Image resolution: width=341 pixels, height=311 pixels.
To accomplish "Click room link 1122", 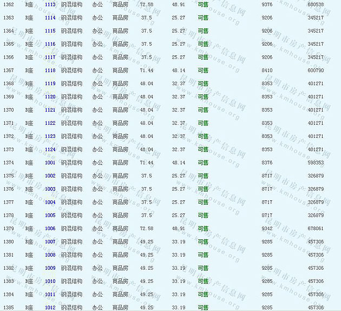I will (50, 123).
